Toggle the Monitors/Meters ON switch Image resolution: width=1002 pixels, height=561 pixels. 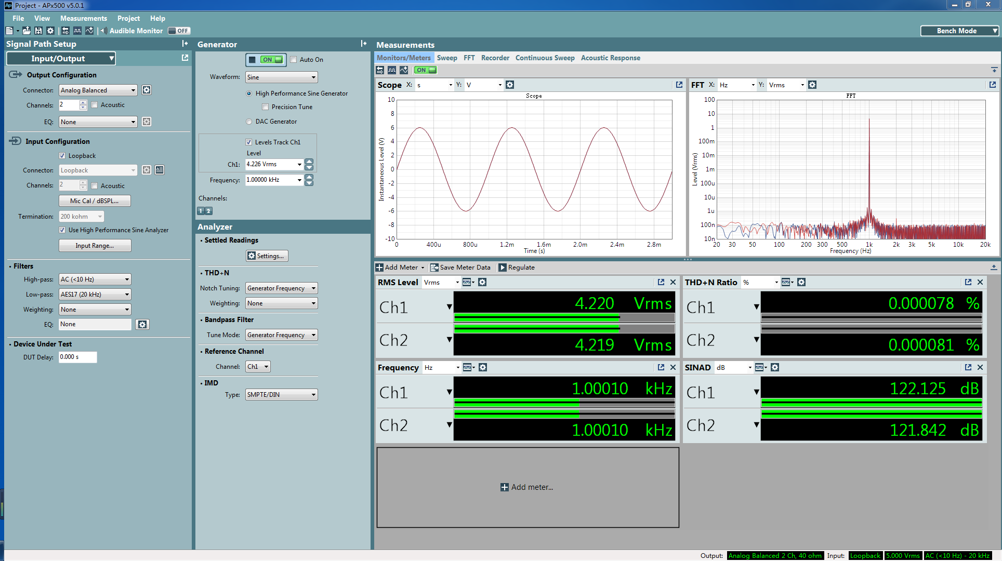click(x=426, y=70)
